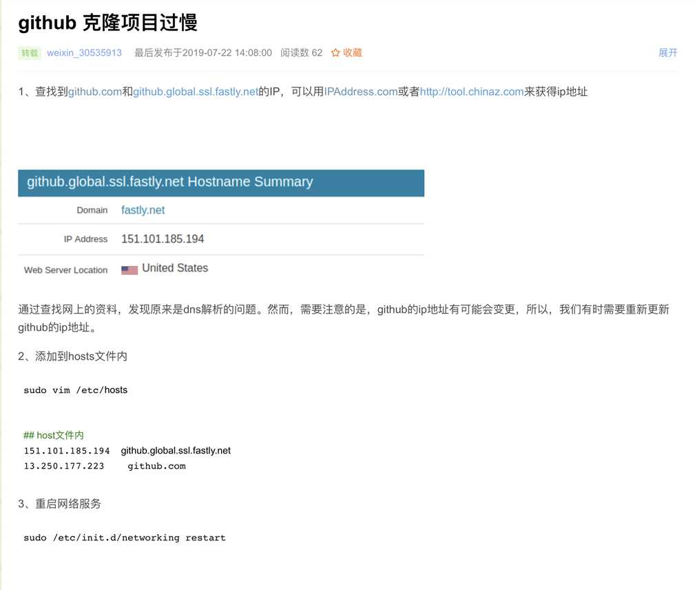The height and width of the screenshot is (590, 697).
Task: Open the github.com link in step 1
Action: [94, 92]
